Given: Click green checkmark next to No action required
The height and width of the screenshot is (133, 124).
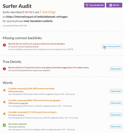Looking at the screenshot, I should pyautogui.click(x=4, y=125).
